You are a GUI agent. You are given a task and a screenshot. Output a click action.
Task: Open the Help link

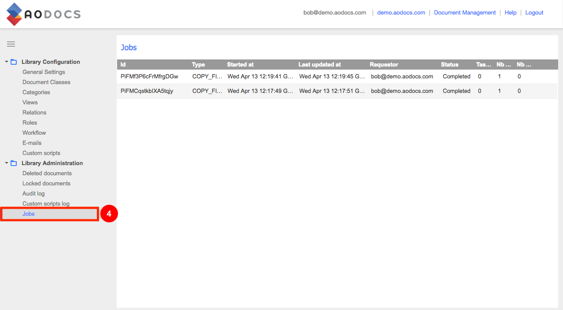511,13
